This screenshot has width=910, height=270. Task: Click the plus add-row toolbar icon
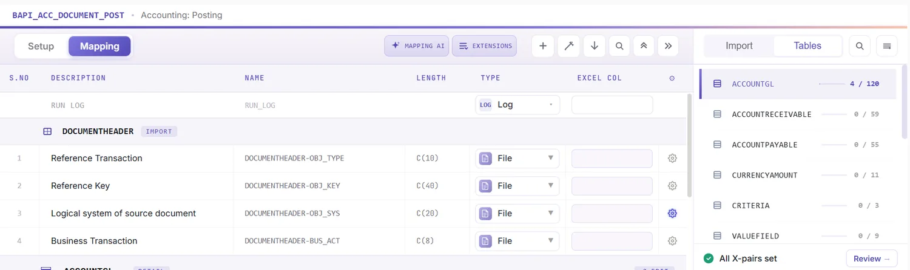tap(543, 46)
